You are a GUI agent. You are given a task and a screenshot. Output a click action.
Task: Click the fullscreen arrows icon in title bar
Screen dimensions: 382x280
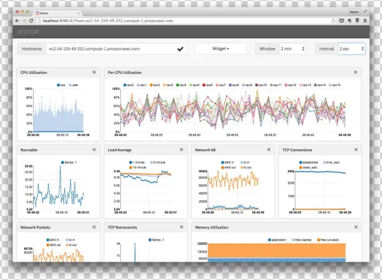[x=365, y=11]
